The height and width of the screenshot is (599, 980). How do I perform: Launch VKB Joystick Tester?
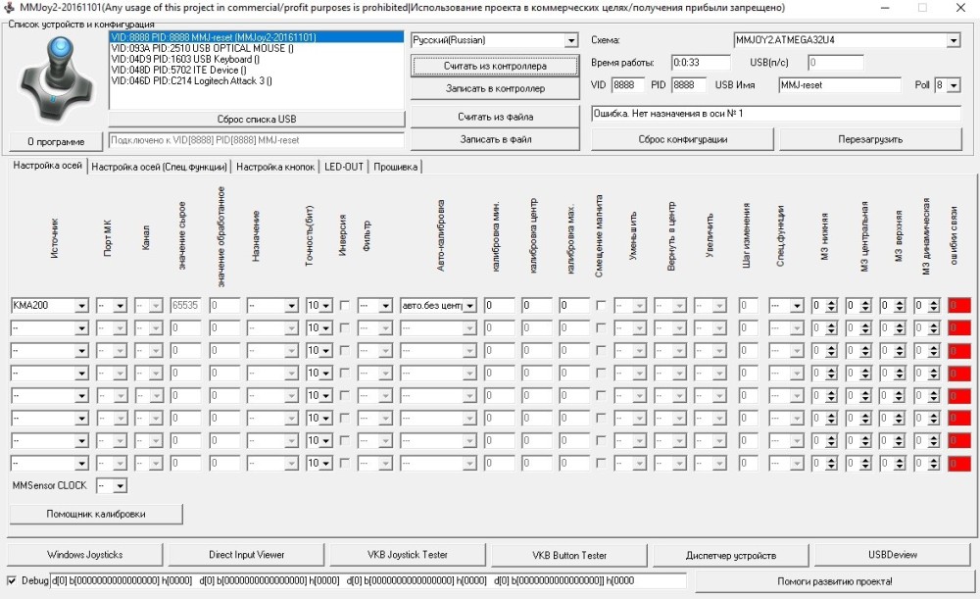[408, 555]
